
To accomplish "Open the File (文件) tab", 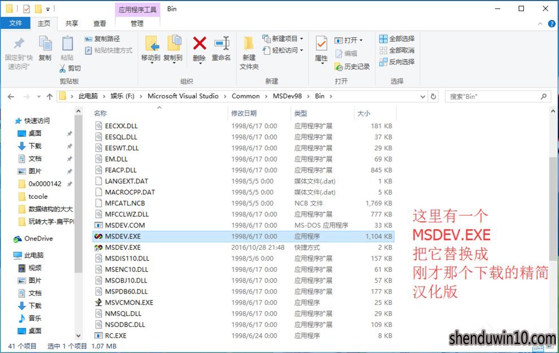I will tap(16, 23).
